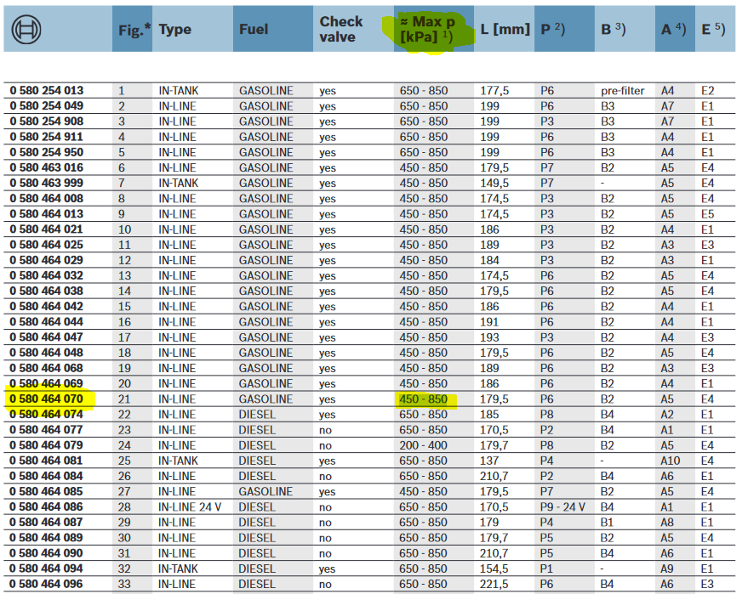The height and width of the screenshot is (594, 748).
Task: Select part number 0 580 464 096
Action: [x=47, y=585]
